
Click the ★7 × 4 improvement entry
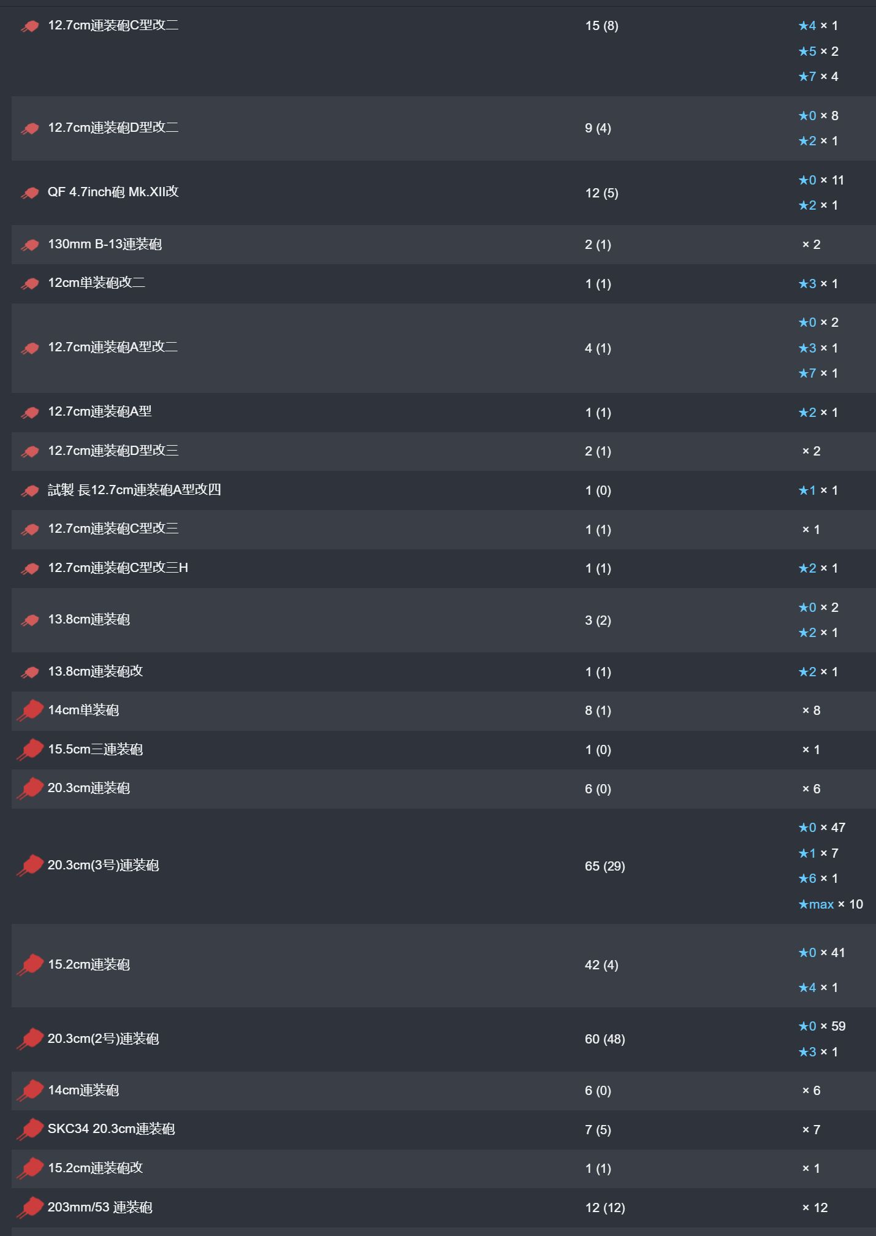[818, 77]
